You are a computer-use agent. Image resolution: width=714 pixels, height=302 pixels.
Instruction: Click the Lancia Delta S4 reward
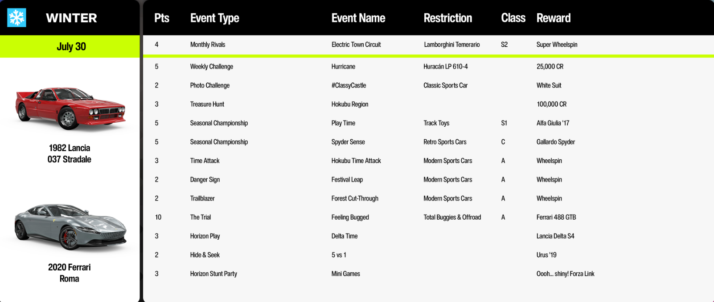555,236
